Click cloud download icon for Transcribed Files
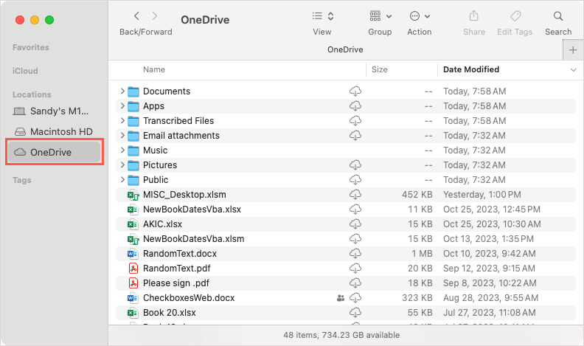This screenshot has height=346, width=584. 355,121
